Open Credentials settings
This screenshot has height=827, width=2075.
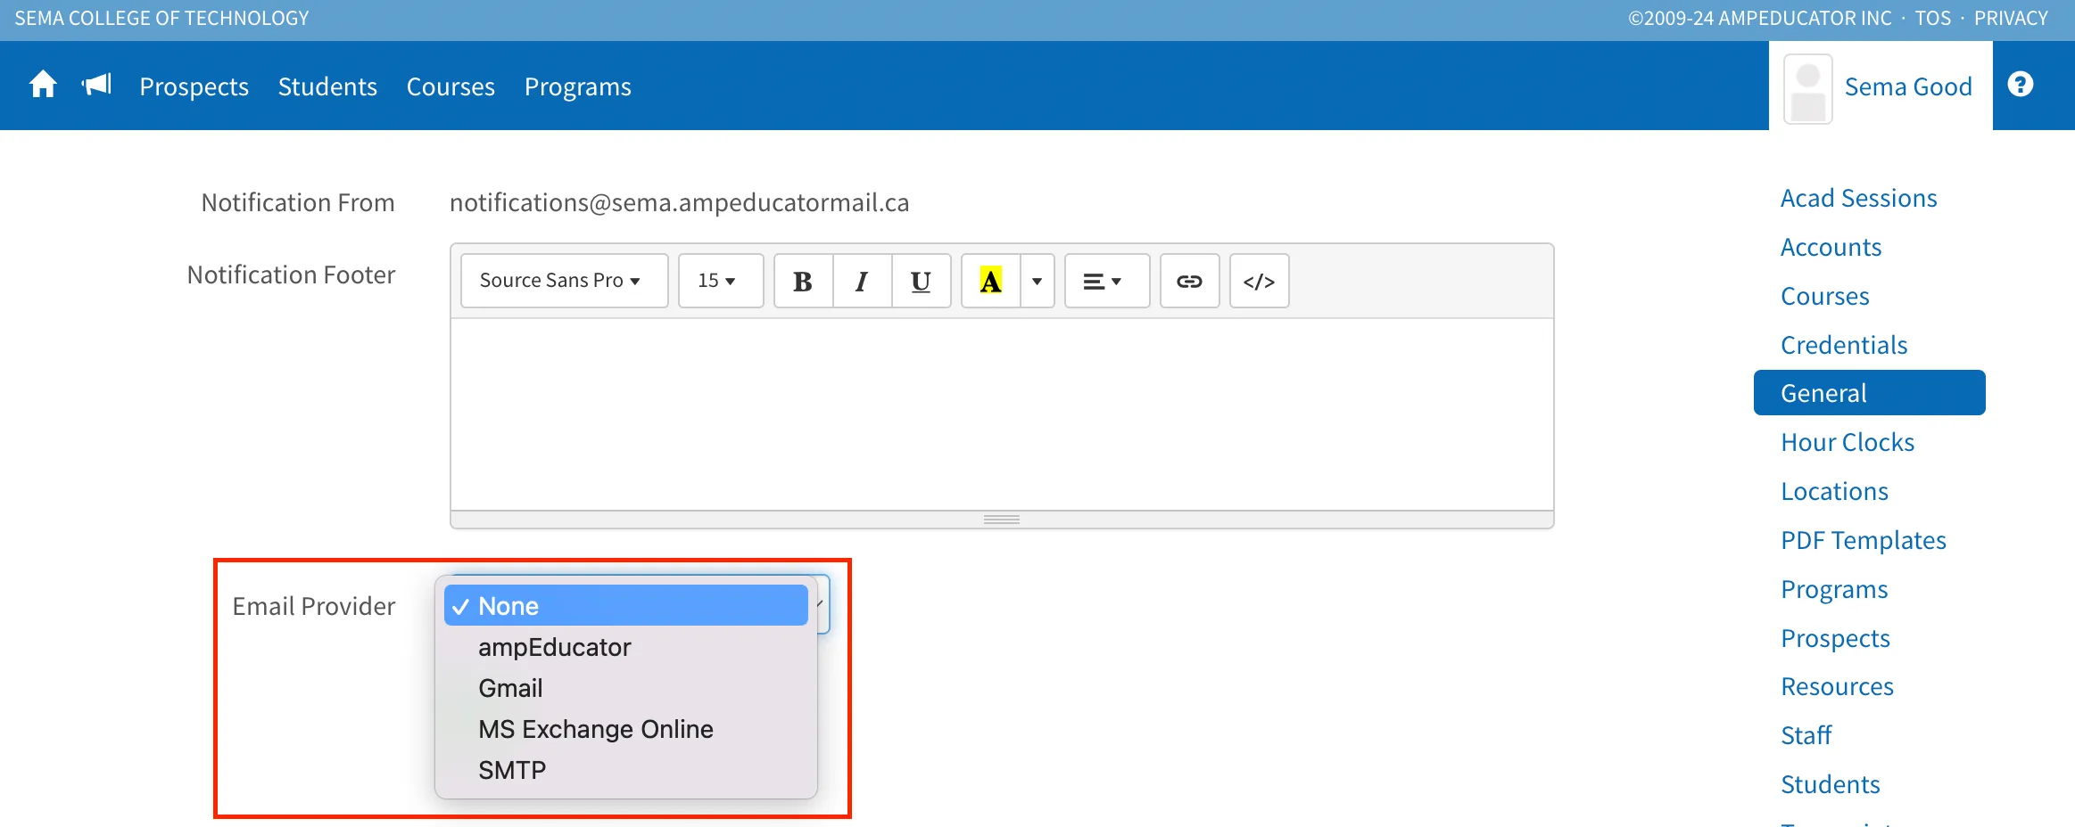point(1844,345)
